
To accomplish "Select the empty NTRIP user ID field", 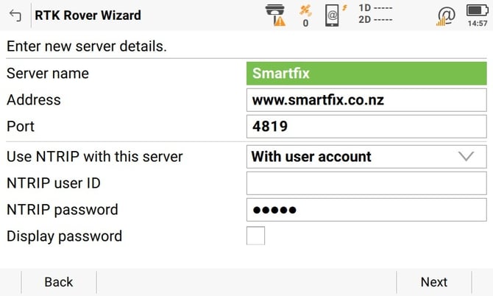I will (366, 183).
